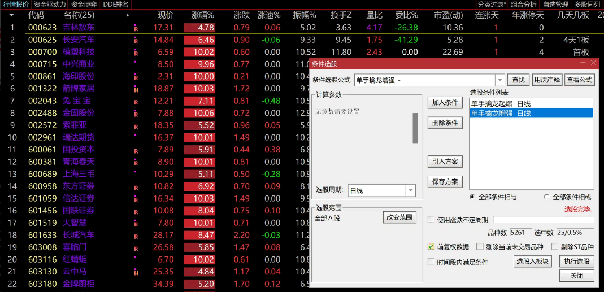Viewport: 604px width, 292px height.
Task: Click the N marker icon beside 云中马
Action: 136,273
